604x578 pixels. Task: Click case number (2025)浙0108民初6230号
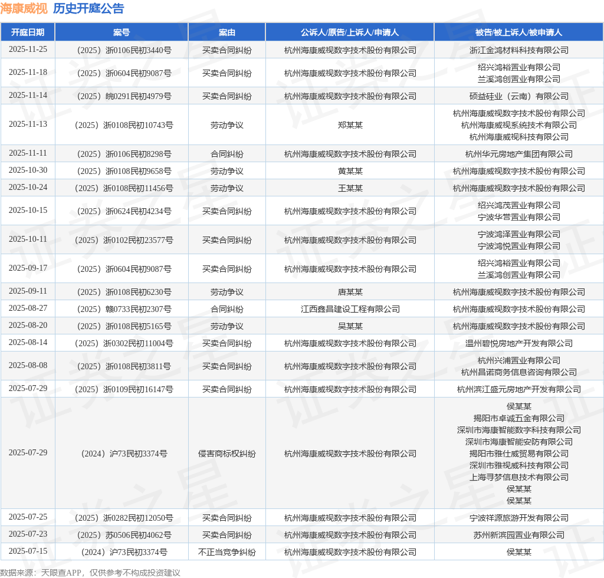point(124,293)
